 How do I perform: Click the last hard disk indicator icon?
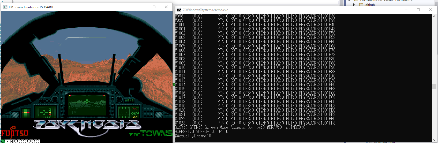[x=38, y=141]
